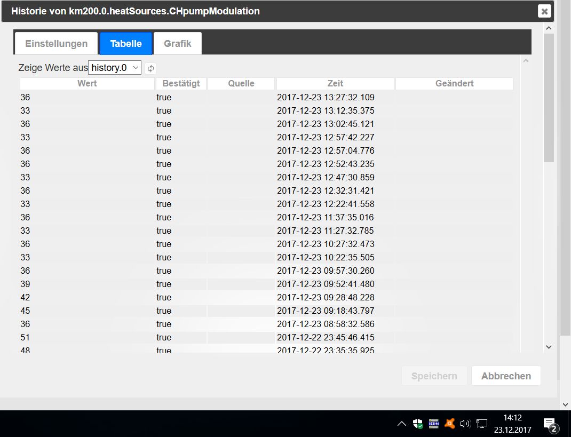Click the taskbar clock showing 14:12
571x437 pixels.
(512, 424)
